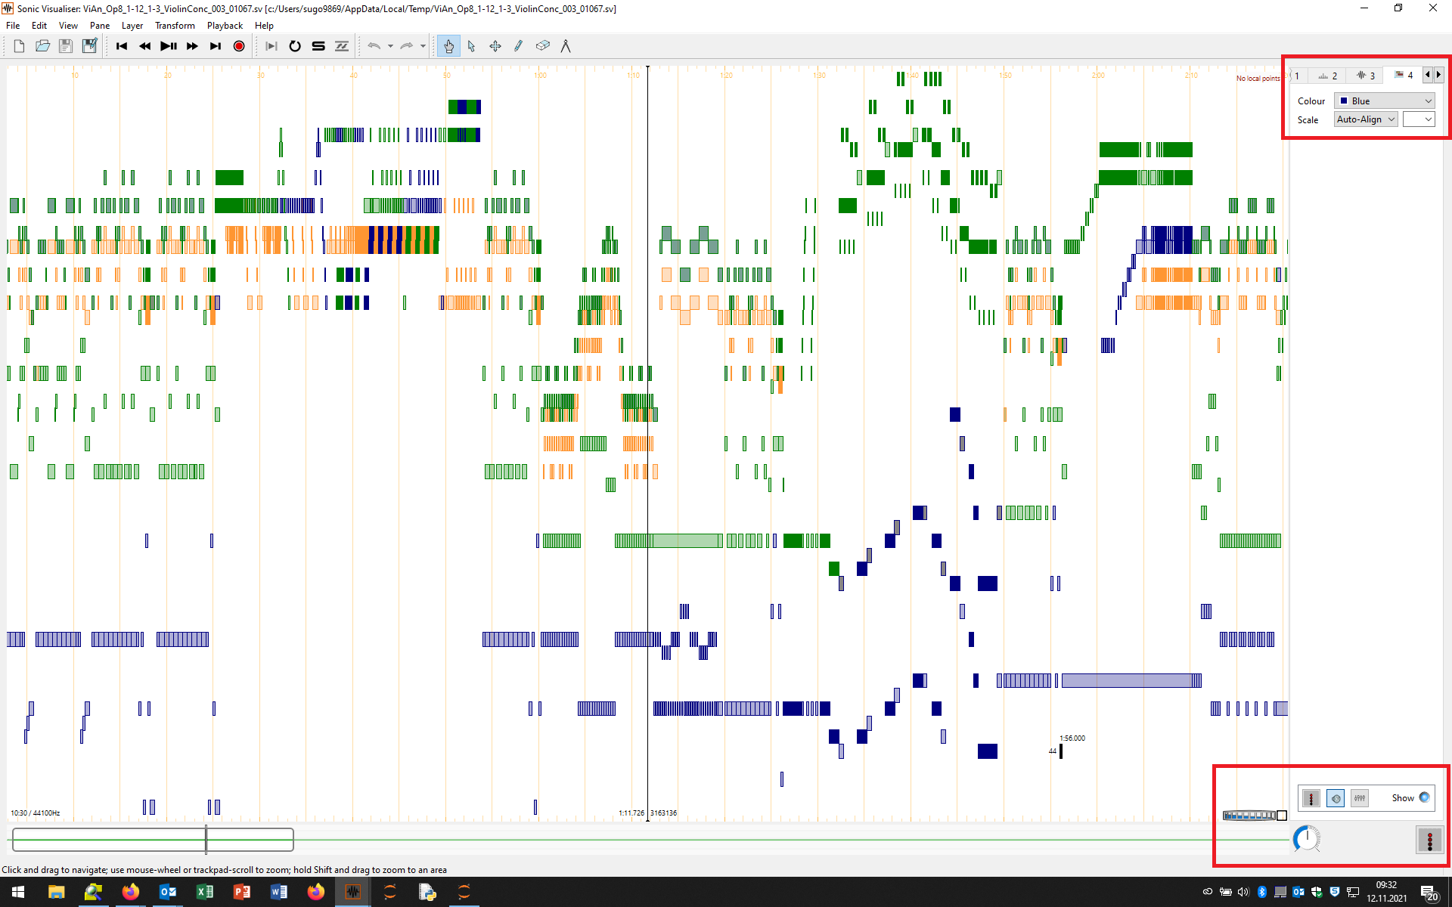
Task: Rewind to the start of audio
Action: [122, 46]
